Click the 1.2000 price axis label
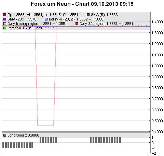Image resolution: width=164 pixels, height=156 pixels. coord(157,44)
